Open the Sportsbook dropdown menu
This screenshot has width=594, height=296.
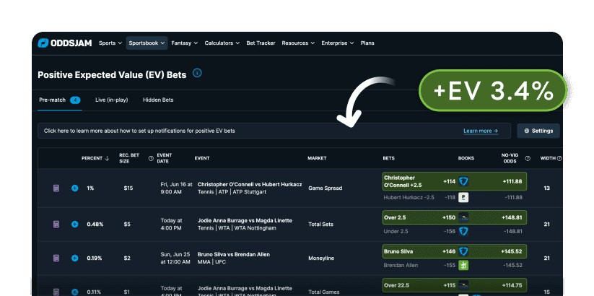(147, 43)
